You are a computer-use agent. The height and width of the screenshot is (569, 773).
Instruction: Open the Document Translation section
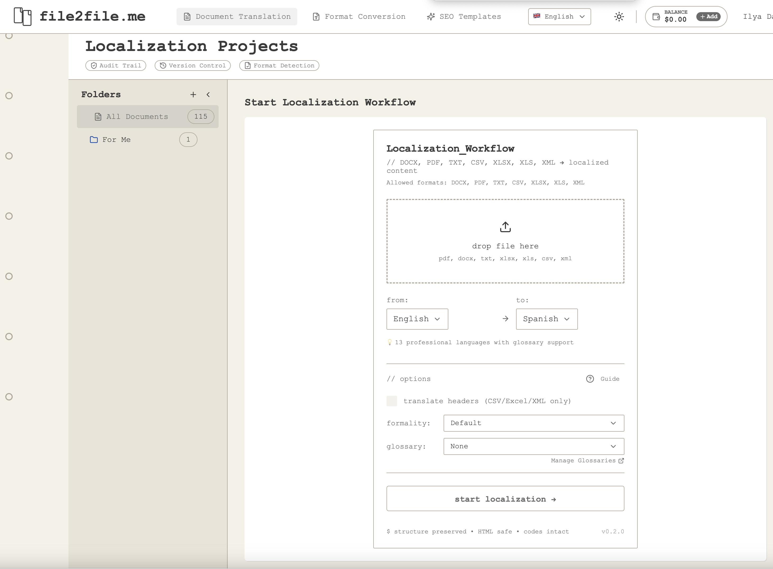tap(237, 16)
